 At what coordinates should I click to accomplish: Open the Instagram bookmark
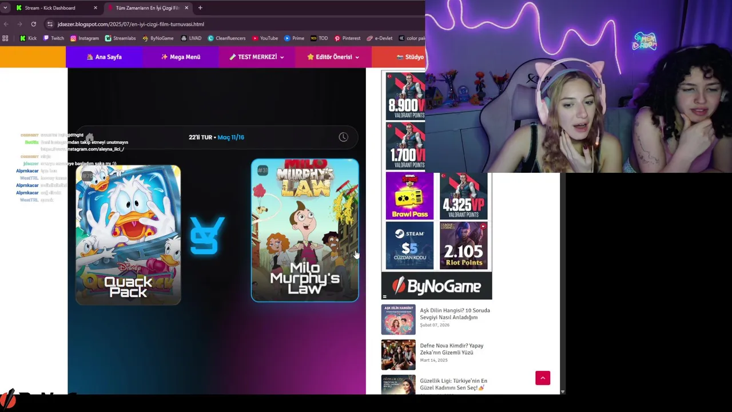[85, 38]
